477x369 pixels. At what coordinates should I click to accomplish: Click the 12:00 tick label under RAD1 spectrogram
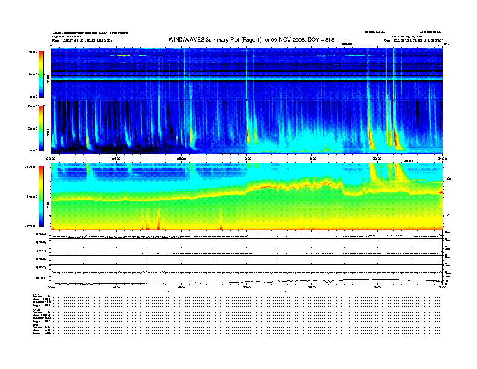pos(246,159)
